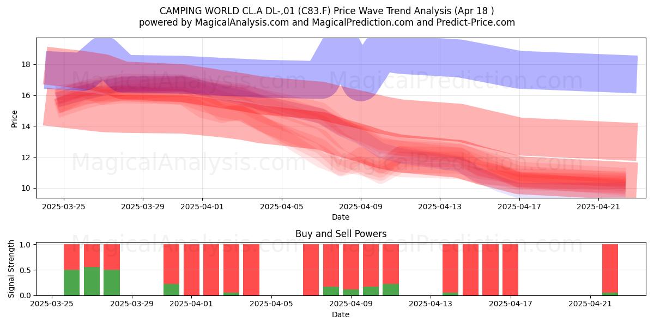This screenshot has height=327, width=654.
Task: Click '2025-04-05' under the Buy and Sell Powers chart
Action: coord(271,304)
